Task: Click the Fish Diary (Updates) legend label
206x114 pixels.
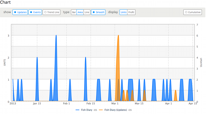Action: [x=116, y=110]
